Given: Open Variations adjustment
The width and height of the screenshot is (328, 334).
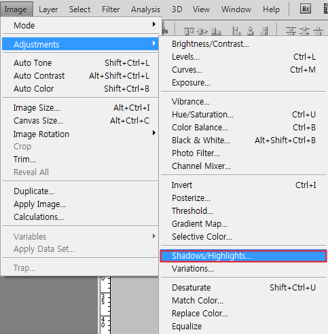Looking at the screenshot, I should [243, 269].
